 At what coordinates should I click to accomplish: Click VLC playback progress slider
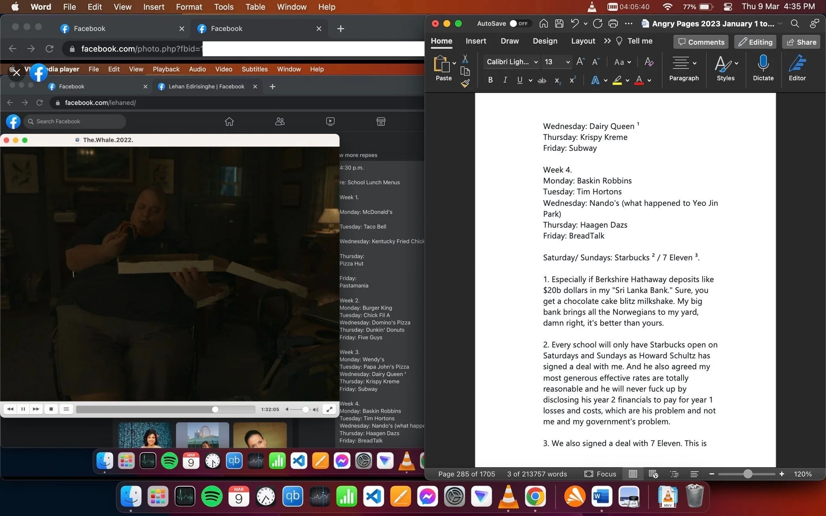(165, 410)
